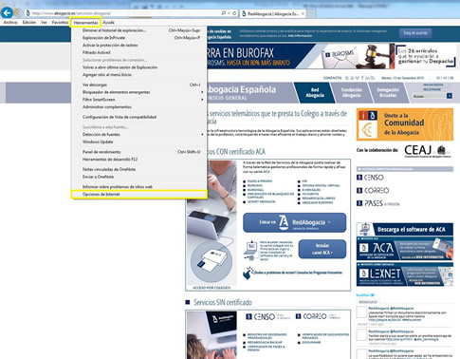Screen dimensions: 460x359
Task: Choose Agregar sitio al menú Inicio
Action: pyautogui.click(x=139, y=75)
